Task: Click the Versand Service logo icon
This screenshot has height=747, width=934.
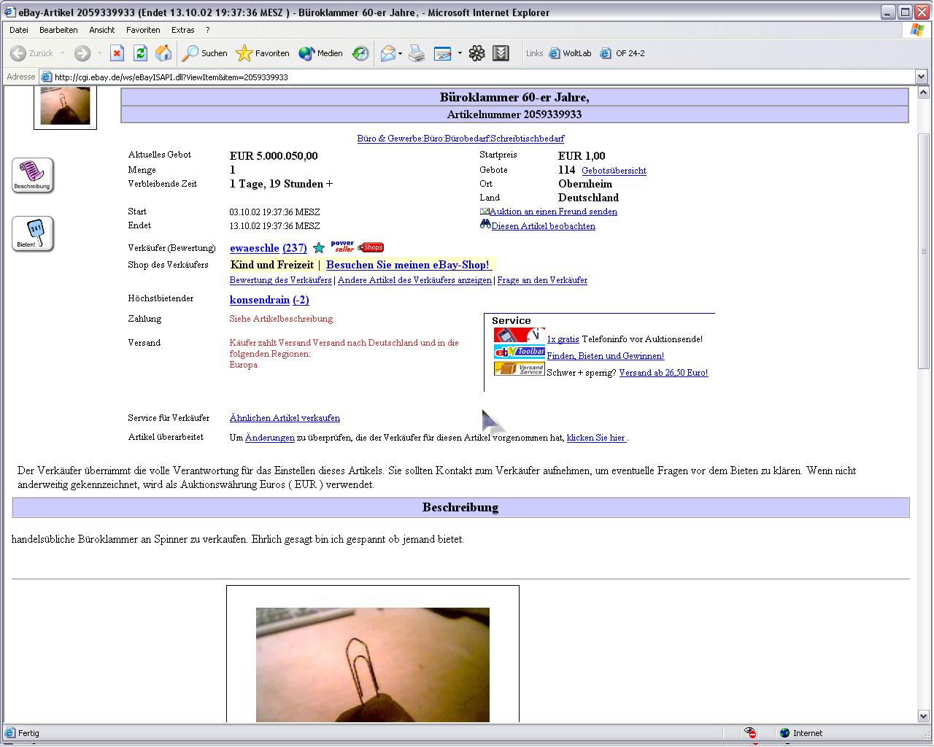Action: (x=519, y=368)
